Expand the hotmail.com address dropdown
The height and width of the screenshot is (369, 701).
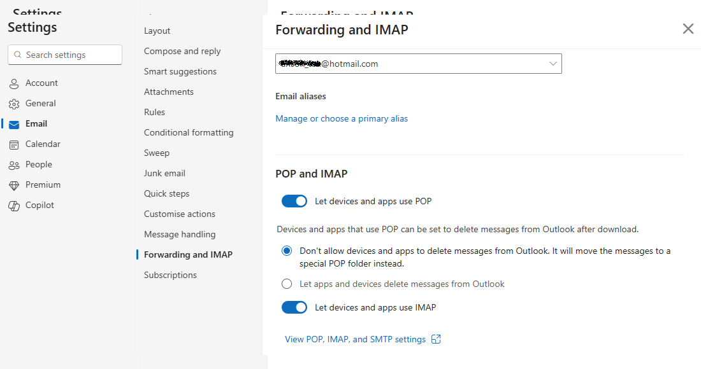point(553,64)
